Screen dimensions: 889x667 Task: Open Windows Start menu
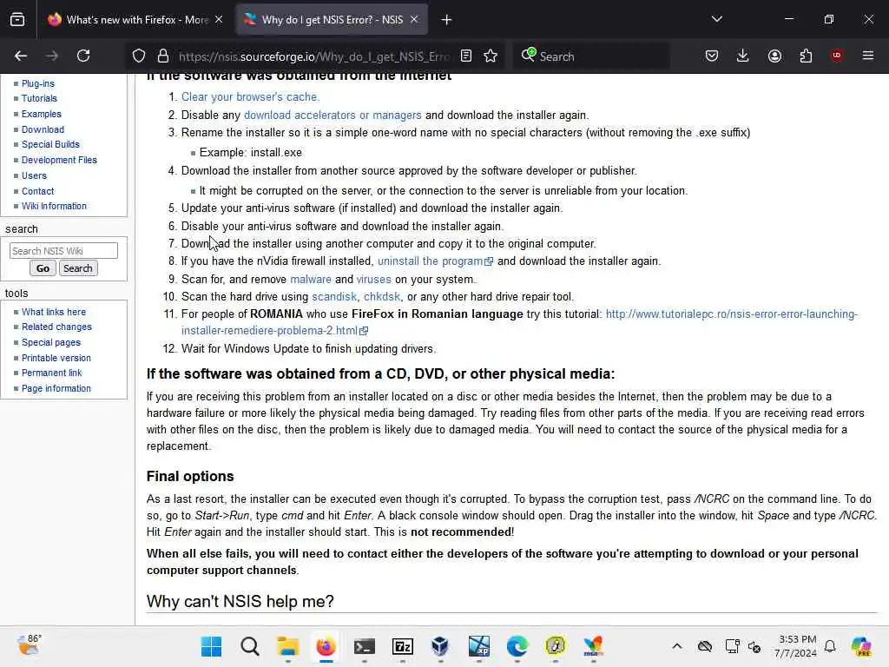click(211, 646)
